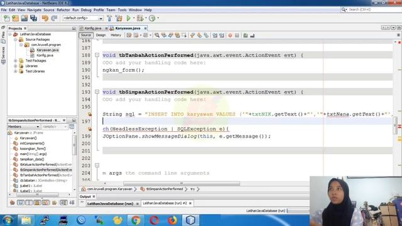Click the editor Find Selection magnifier icon
This screenshot has width=402, height=226.
[157, 35]
